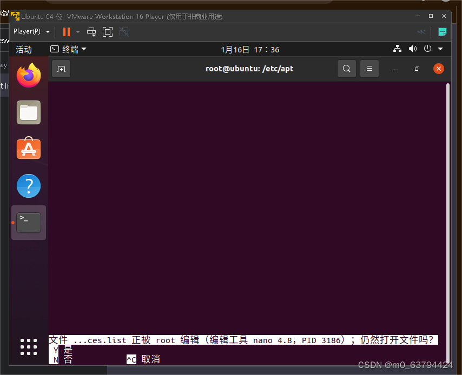The width and height of the screenshot is (462, 375).
Task: Click the power icon in Ubuntu top bar
Action: [x=427, y=49]
